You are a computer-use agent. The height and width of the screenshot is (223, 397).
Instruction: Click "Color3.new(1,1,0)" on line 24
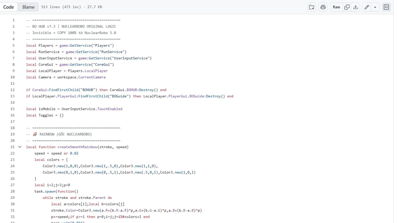pos(138,166)
